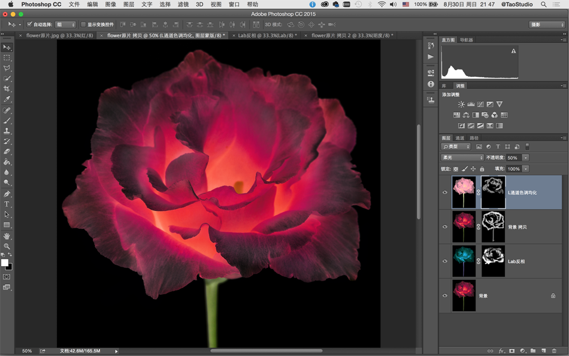Hide the 背景 拷贝 layer
The height and width of the screenshot is (356, 569).
445,227
